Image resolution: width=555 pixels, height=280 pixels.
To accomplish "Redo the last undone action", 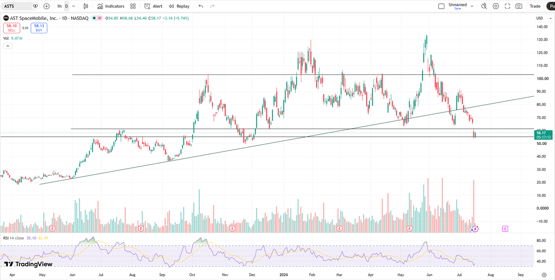I will click(x=212, y=6).
